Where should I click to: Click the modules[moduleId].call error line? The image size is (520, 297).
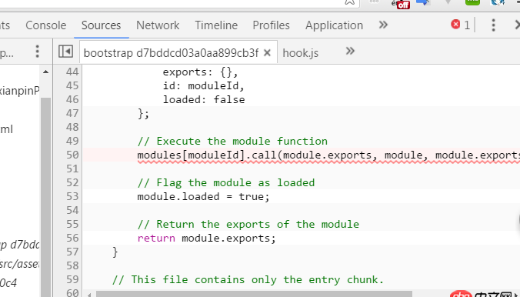click(x=328, y=155)
